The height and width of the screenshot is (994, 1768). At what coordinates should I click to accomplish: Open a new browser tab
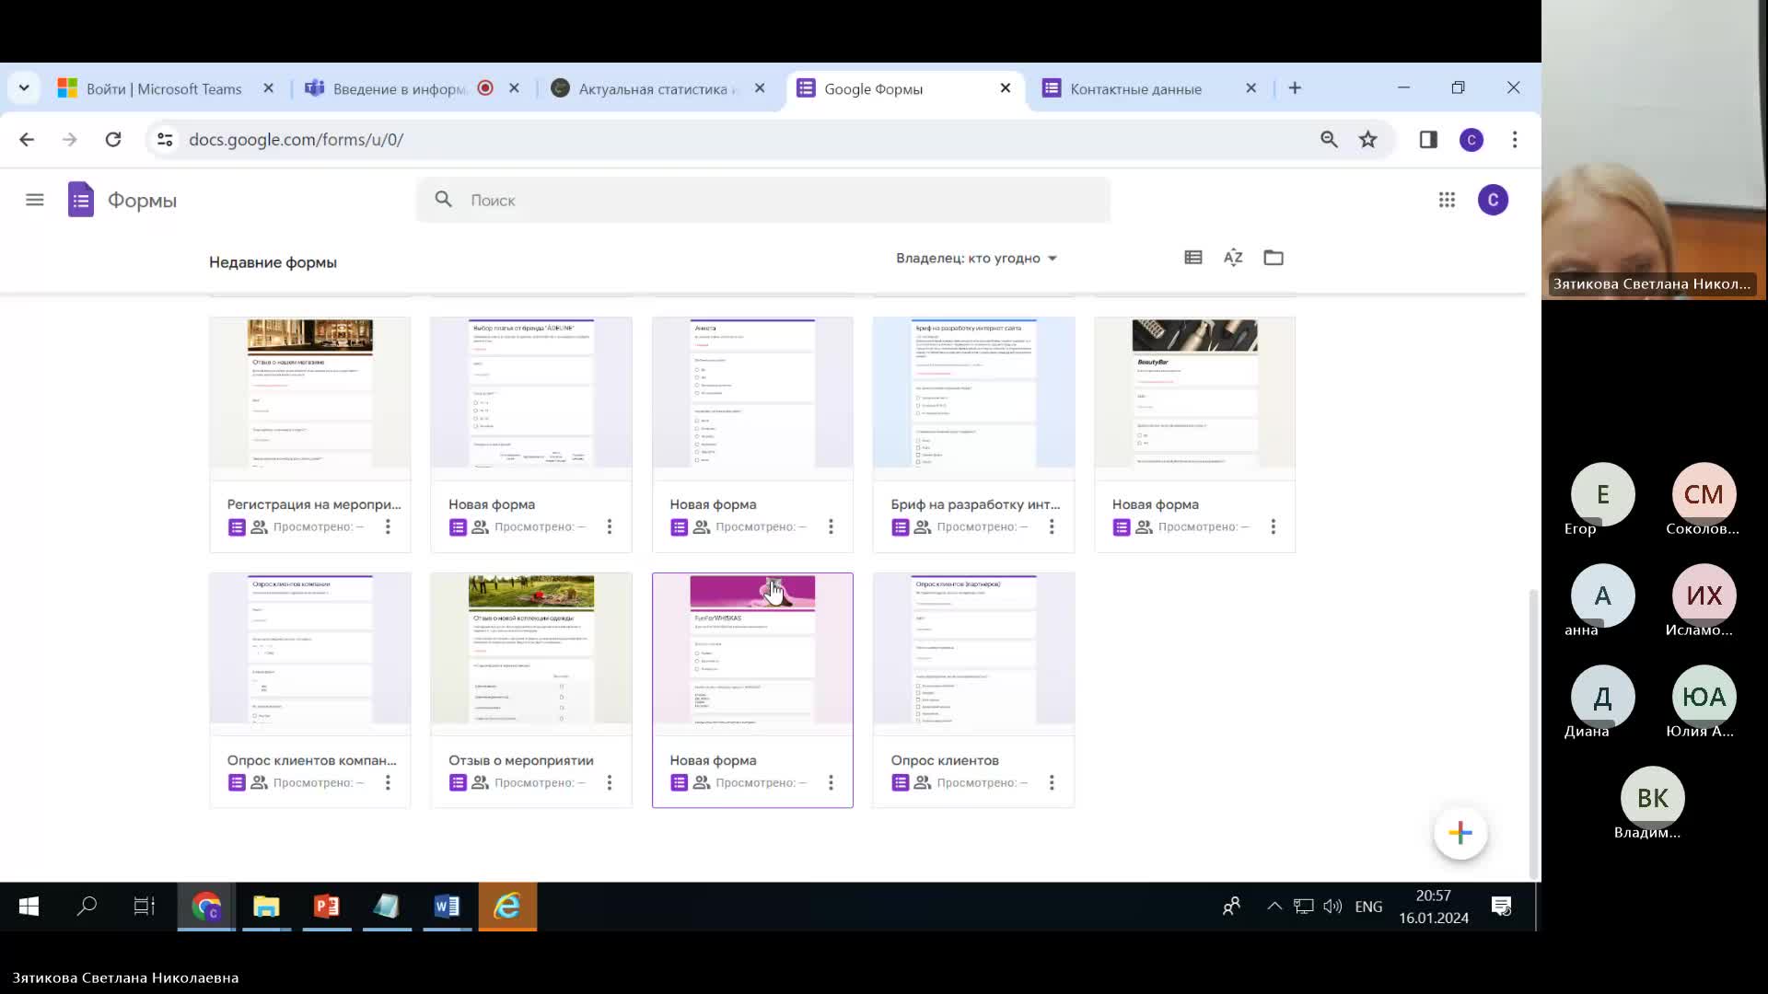[x=1295, y=88]
